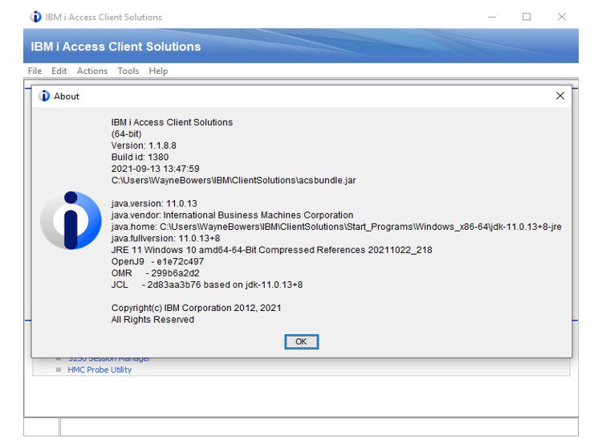Open the File menu
Viewport: 602px width, 446px height.
click(x=35, y=71)
